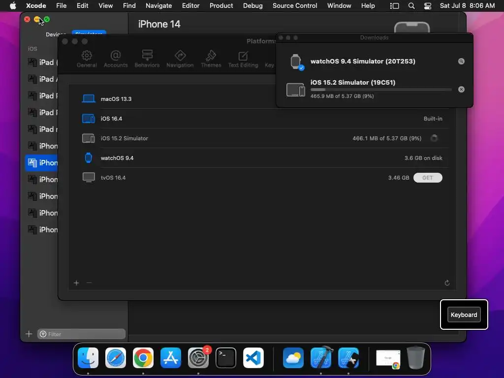
Task: Launch Google Chrome from the Dock
Action: (x=143, y=358)
